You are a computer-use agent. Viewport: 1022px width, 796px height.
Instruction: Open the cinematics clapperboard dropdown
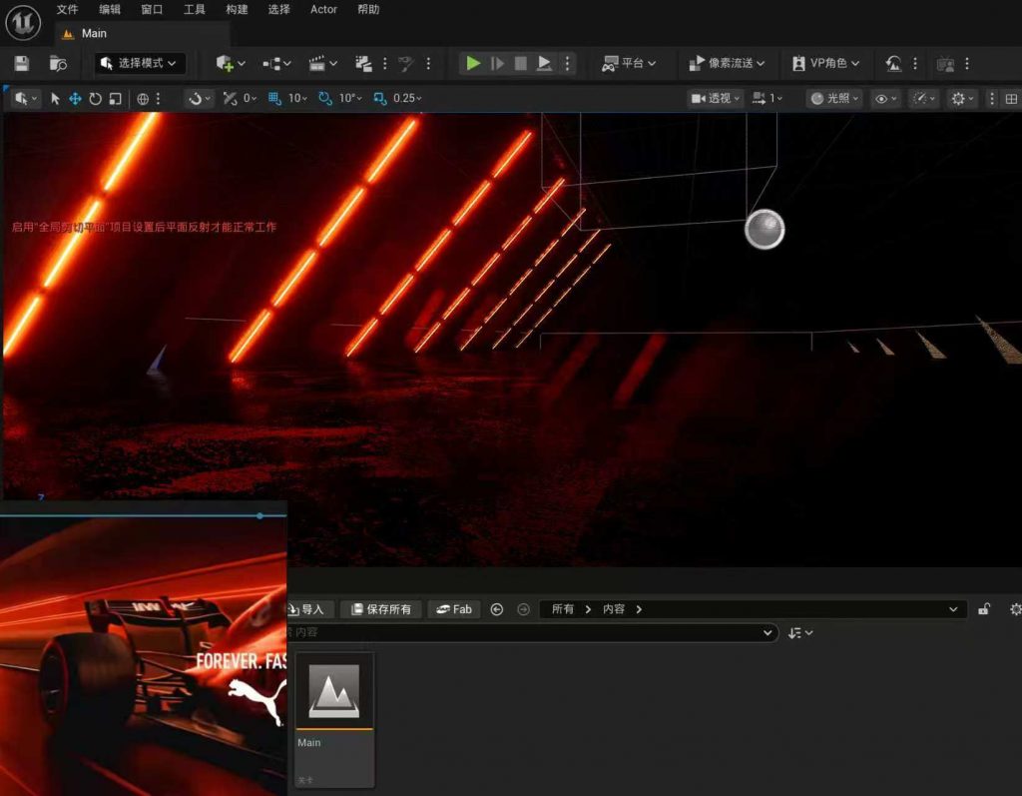pos(322,63)
